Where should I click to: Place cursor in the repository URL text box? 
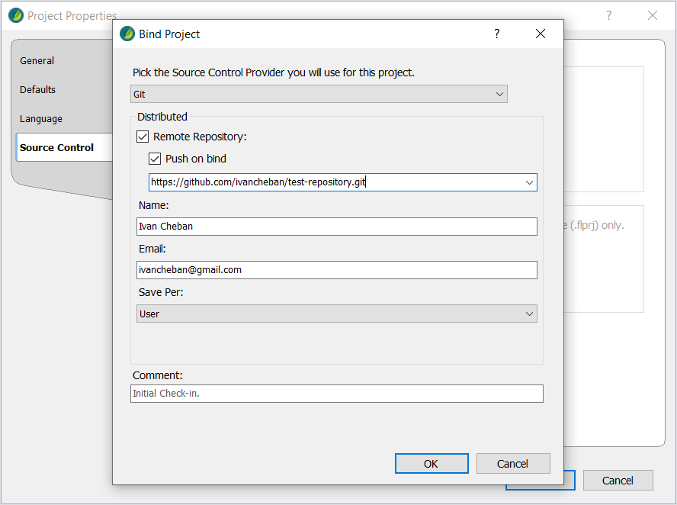(328, 182)
